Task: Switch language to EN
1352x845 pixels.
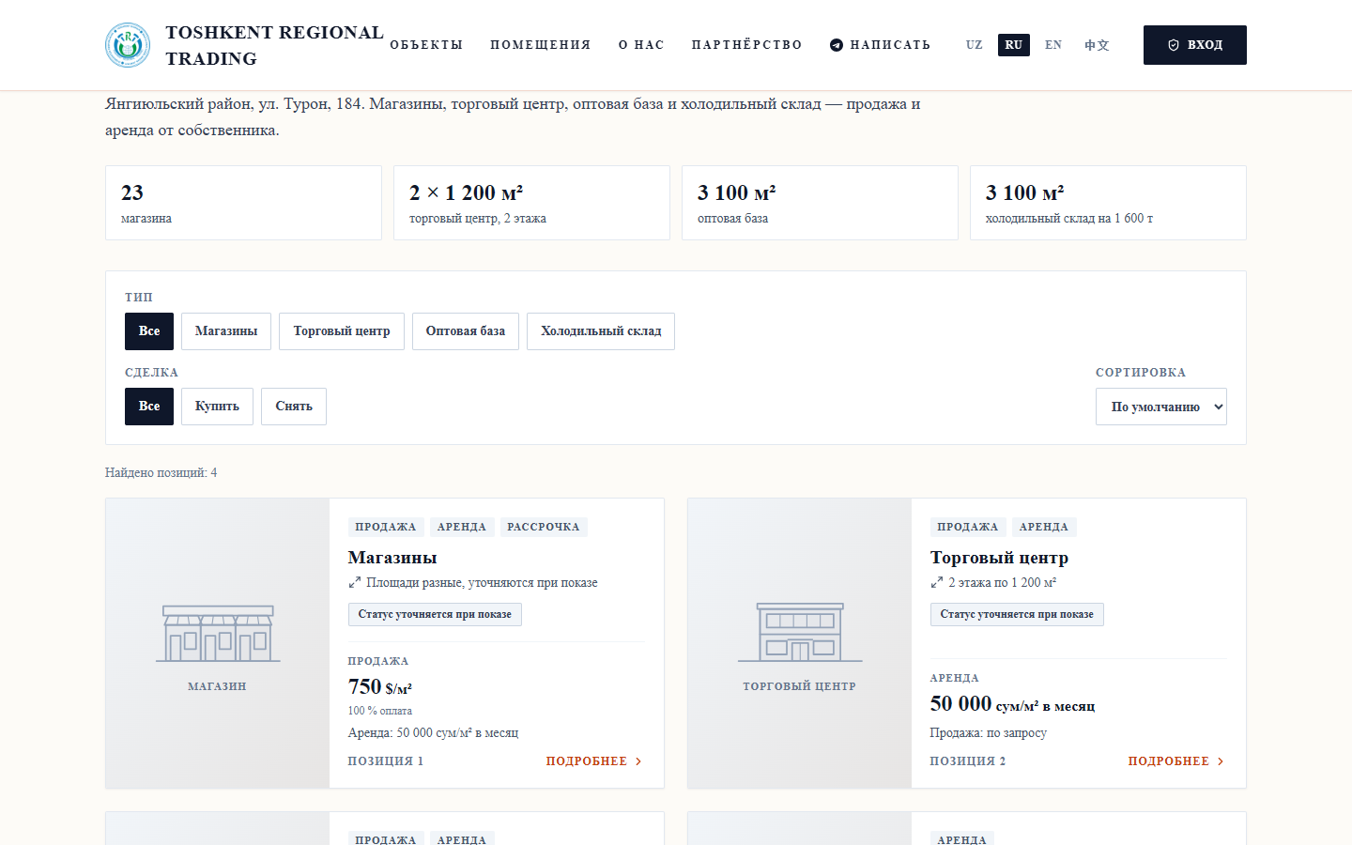Action: coord(1053,45)
